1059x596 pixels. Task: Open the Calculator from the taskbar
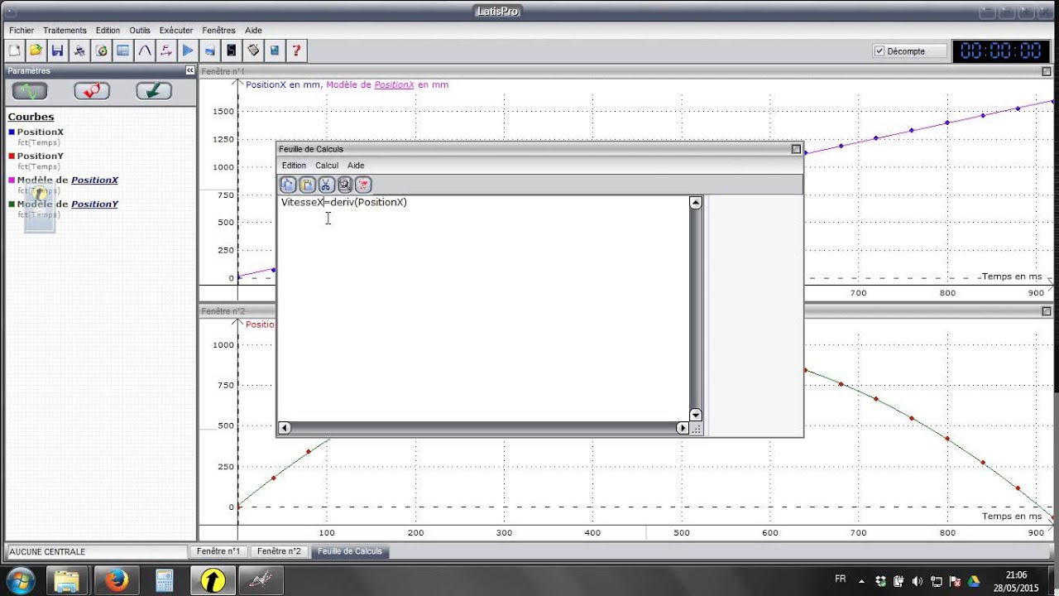[x=163, y=581]
